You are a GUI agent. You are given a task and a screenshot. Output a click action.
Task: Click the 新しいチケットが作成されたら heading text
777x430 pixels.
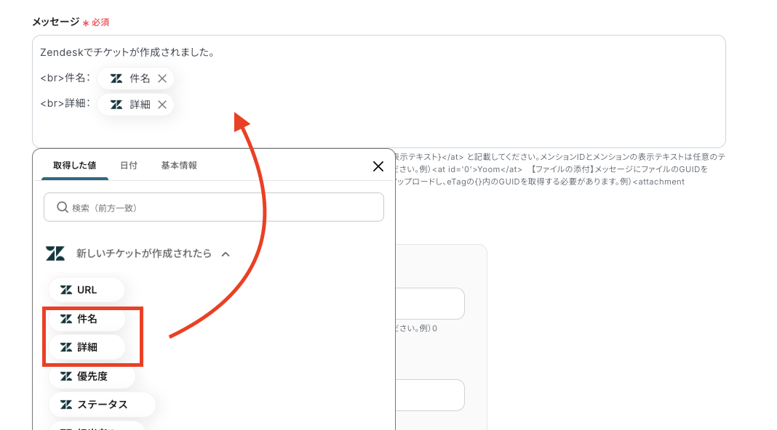pyautogui.click(x=144, y=253)
